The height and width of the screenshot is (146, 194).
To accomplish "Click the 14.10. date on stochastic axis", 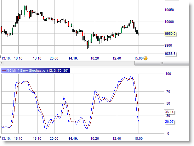I will click(73, 138).
